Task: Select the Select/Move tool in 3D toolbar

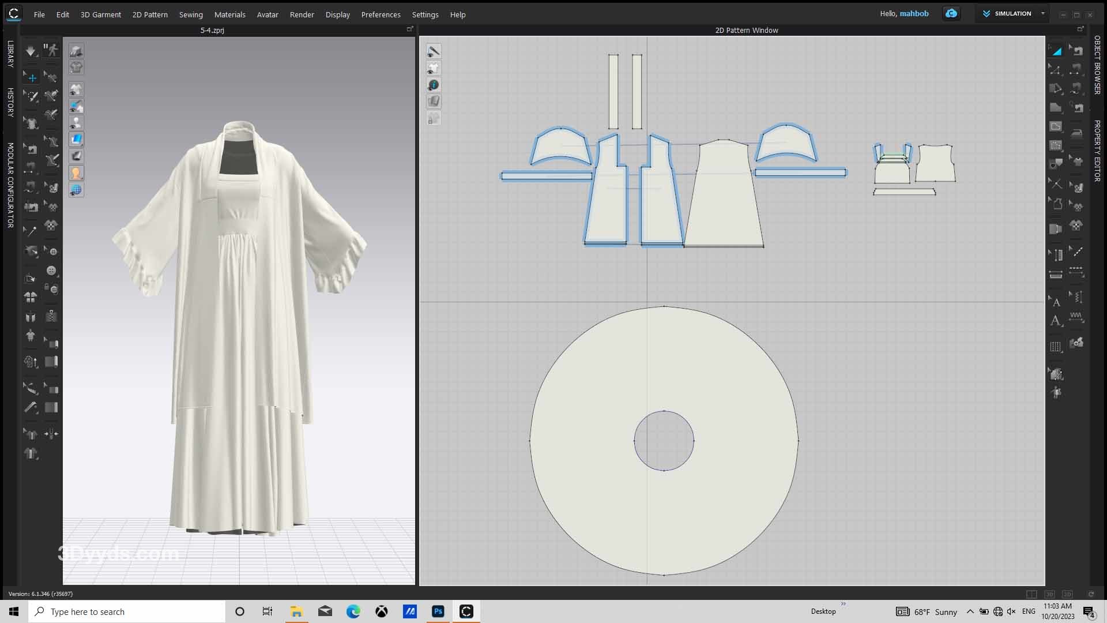Action: (x=31, y=77)
